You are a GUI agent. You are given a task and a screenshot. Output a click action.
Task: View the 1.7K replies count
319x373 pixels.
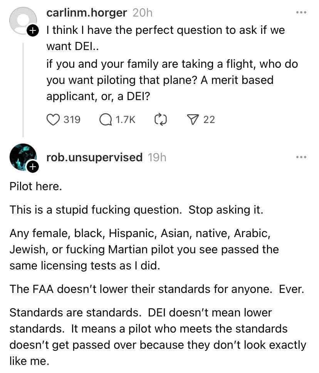coord(126,119)
